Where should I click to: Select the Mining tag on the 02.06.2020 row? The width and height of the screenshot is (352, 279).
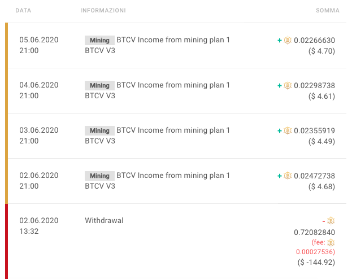click(x=99, y=176)
